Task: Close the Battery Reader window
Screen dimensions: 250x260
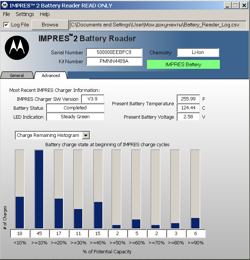Action: tap(244, 6)
